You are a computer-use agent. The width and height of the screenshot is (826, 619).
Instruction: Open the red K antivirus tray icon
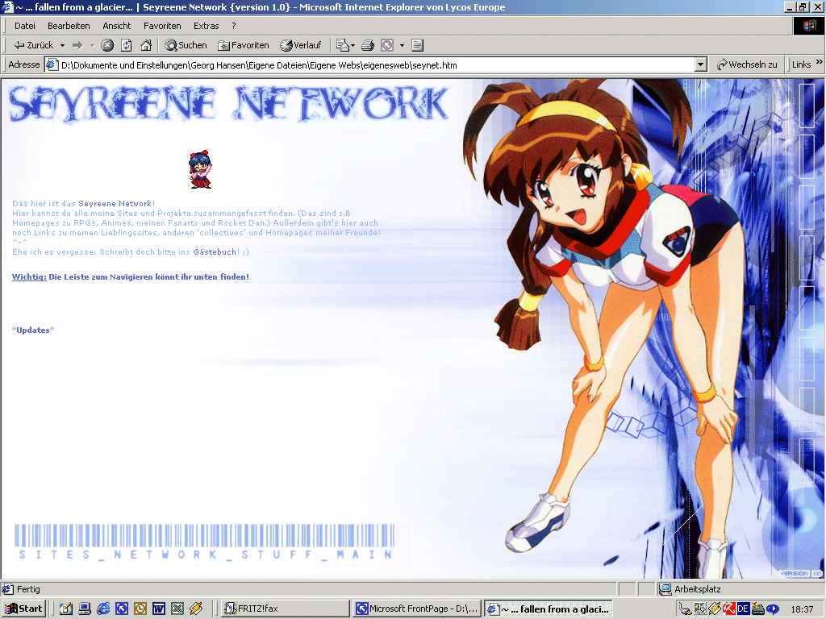728,609
